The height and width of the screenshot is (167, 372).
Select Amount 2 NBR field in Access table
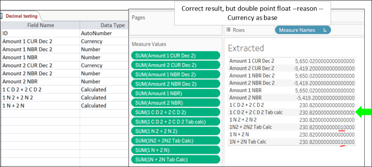[41, 81]
